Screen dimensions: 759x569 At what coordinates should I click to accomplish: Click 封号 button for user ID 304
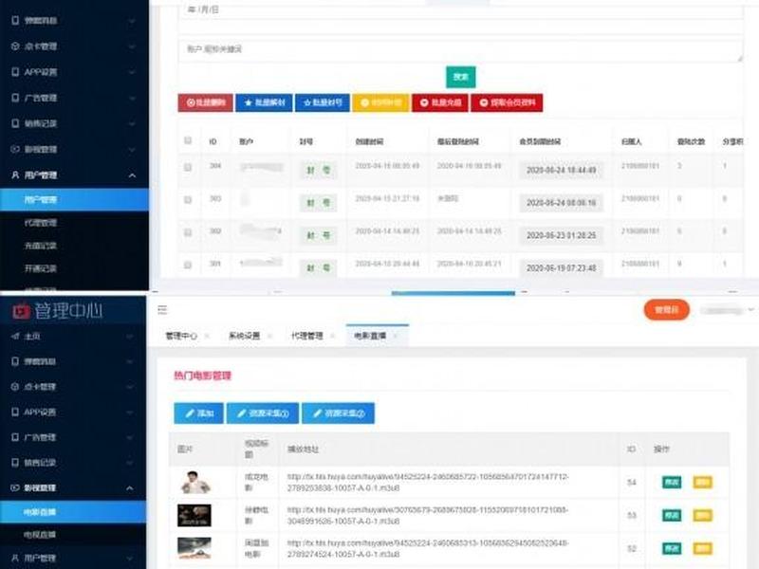318,171
